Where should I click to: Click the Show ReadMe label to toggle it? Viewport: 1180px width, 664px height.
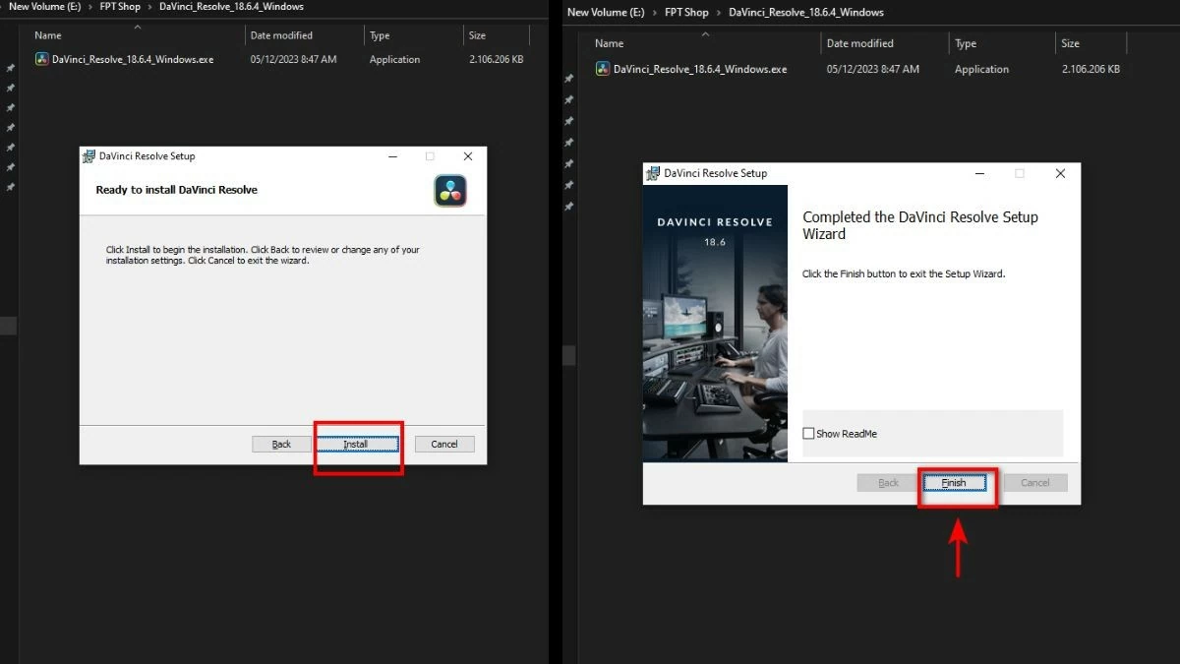847,433
